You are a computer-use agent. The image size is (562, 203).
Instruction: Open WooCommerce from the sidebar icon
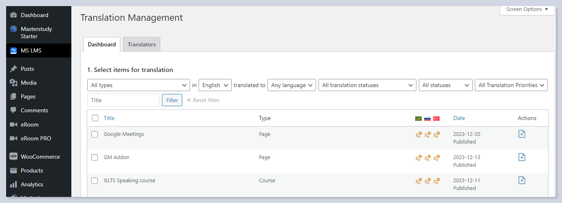point(13,157)
